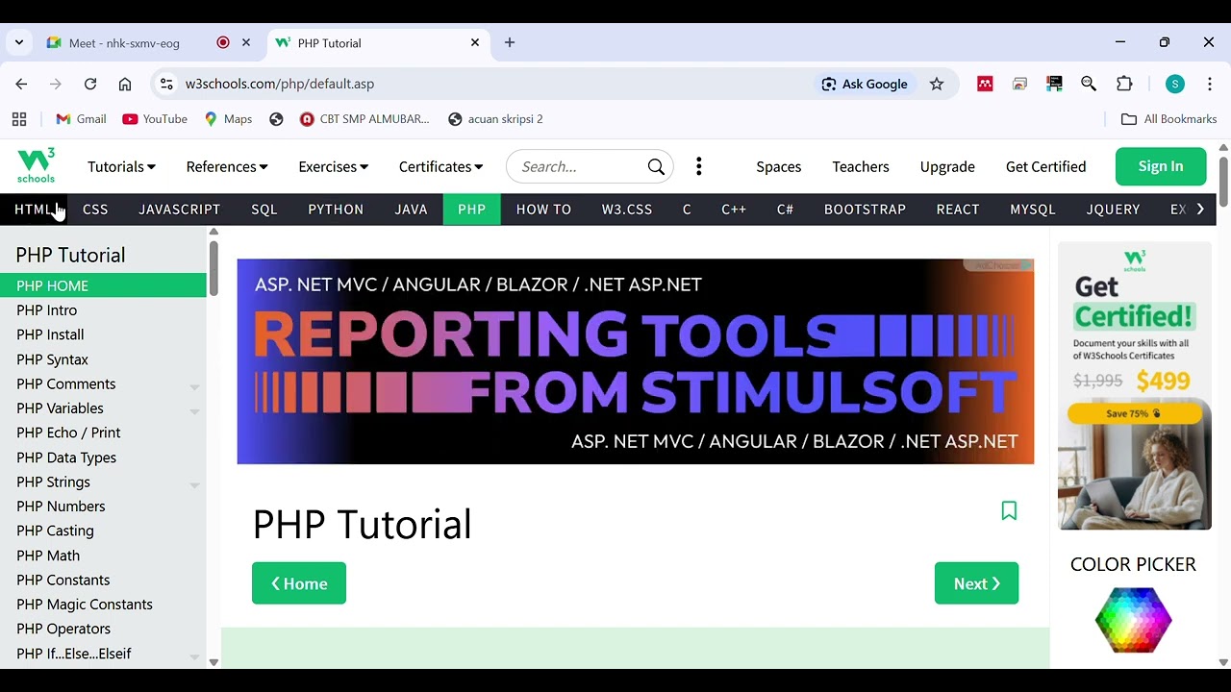Open the Extensions puzzle icon
Viewport: 1231px width, 692px height.
click(x=1124, y=84)
